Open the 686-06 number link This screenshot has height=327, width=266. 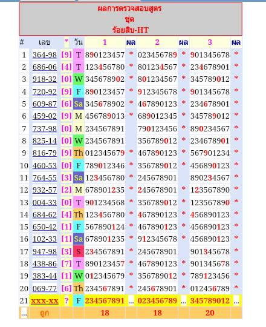click(x=45, y=67)
